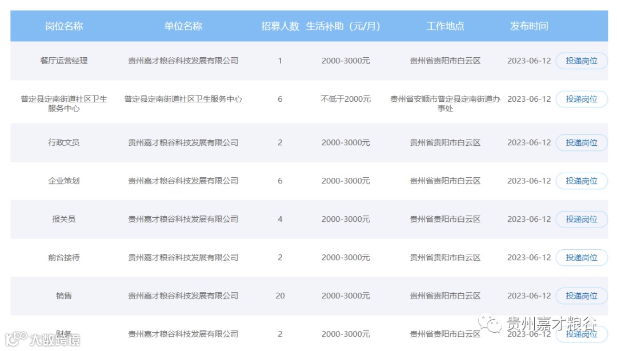The height and width of the screenshot is (351, 617).
Task: Click the 招募人数 column header
Action: point(280,26)
